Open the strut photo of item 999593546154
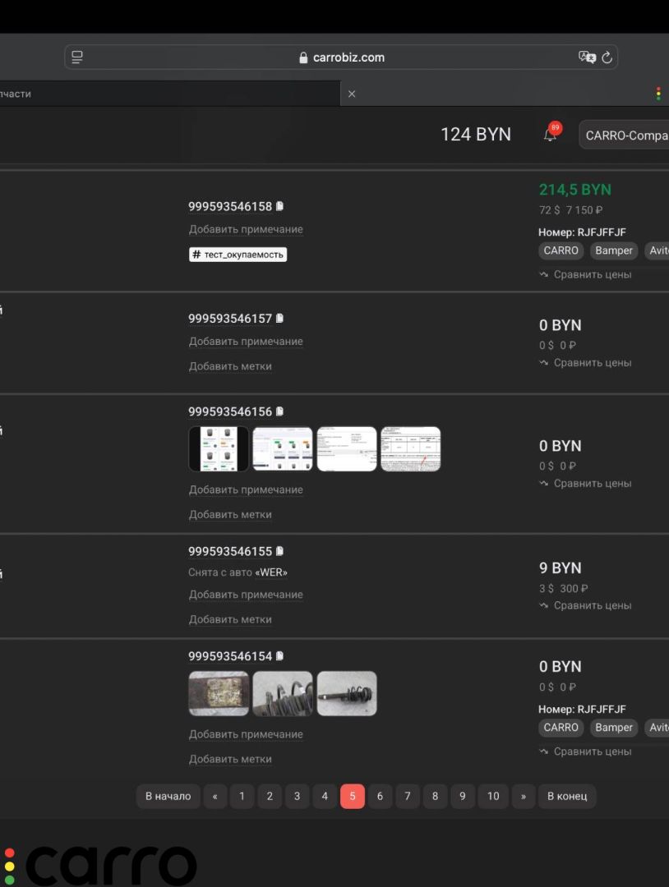The width and height of the screenshot is (669, 887). coord(347,693)
